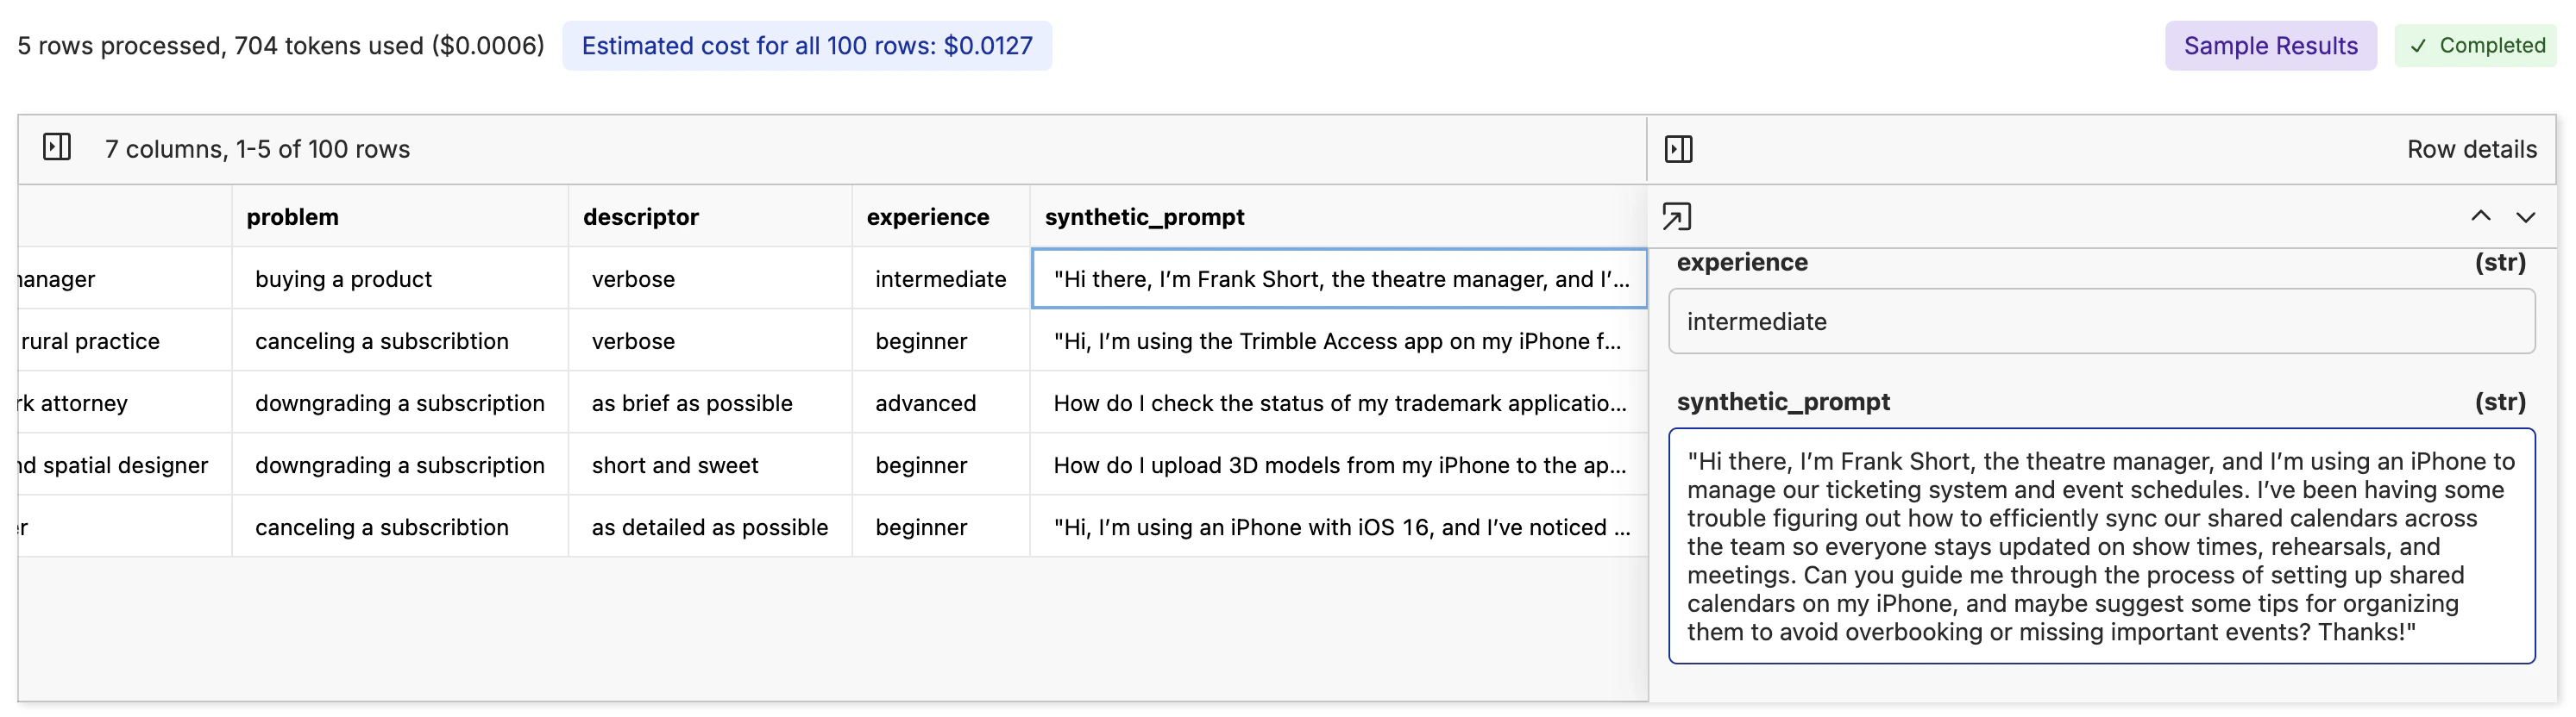
Task: Sort by the problem column header
Action: (292, 216)
